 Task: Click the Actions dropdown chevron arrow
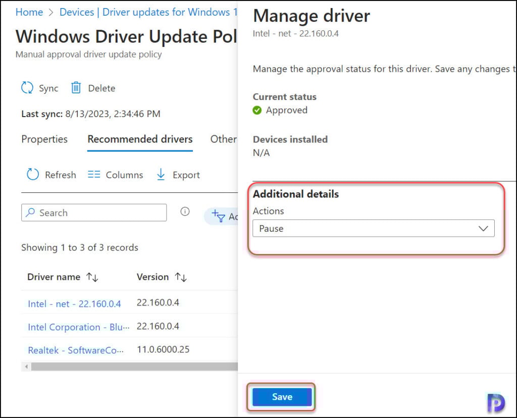(483, 229)
